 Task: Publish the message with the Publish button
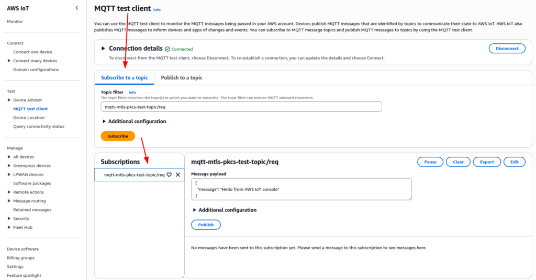[206, 225]
